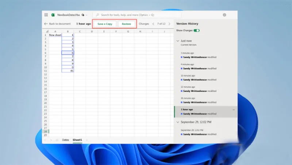The height and width of the screenshot is (165, 292).
Task: Click the search box for tools and help
Action: click(x=137, y=15)
